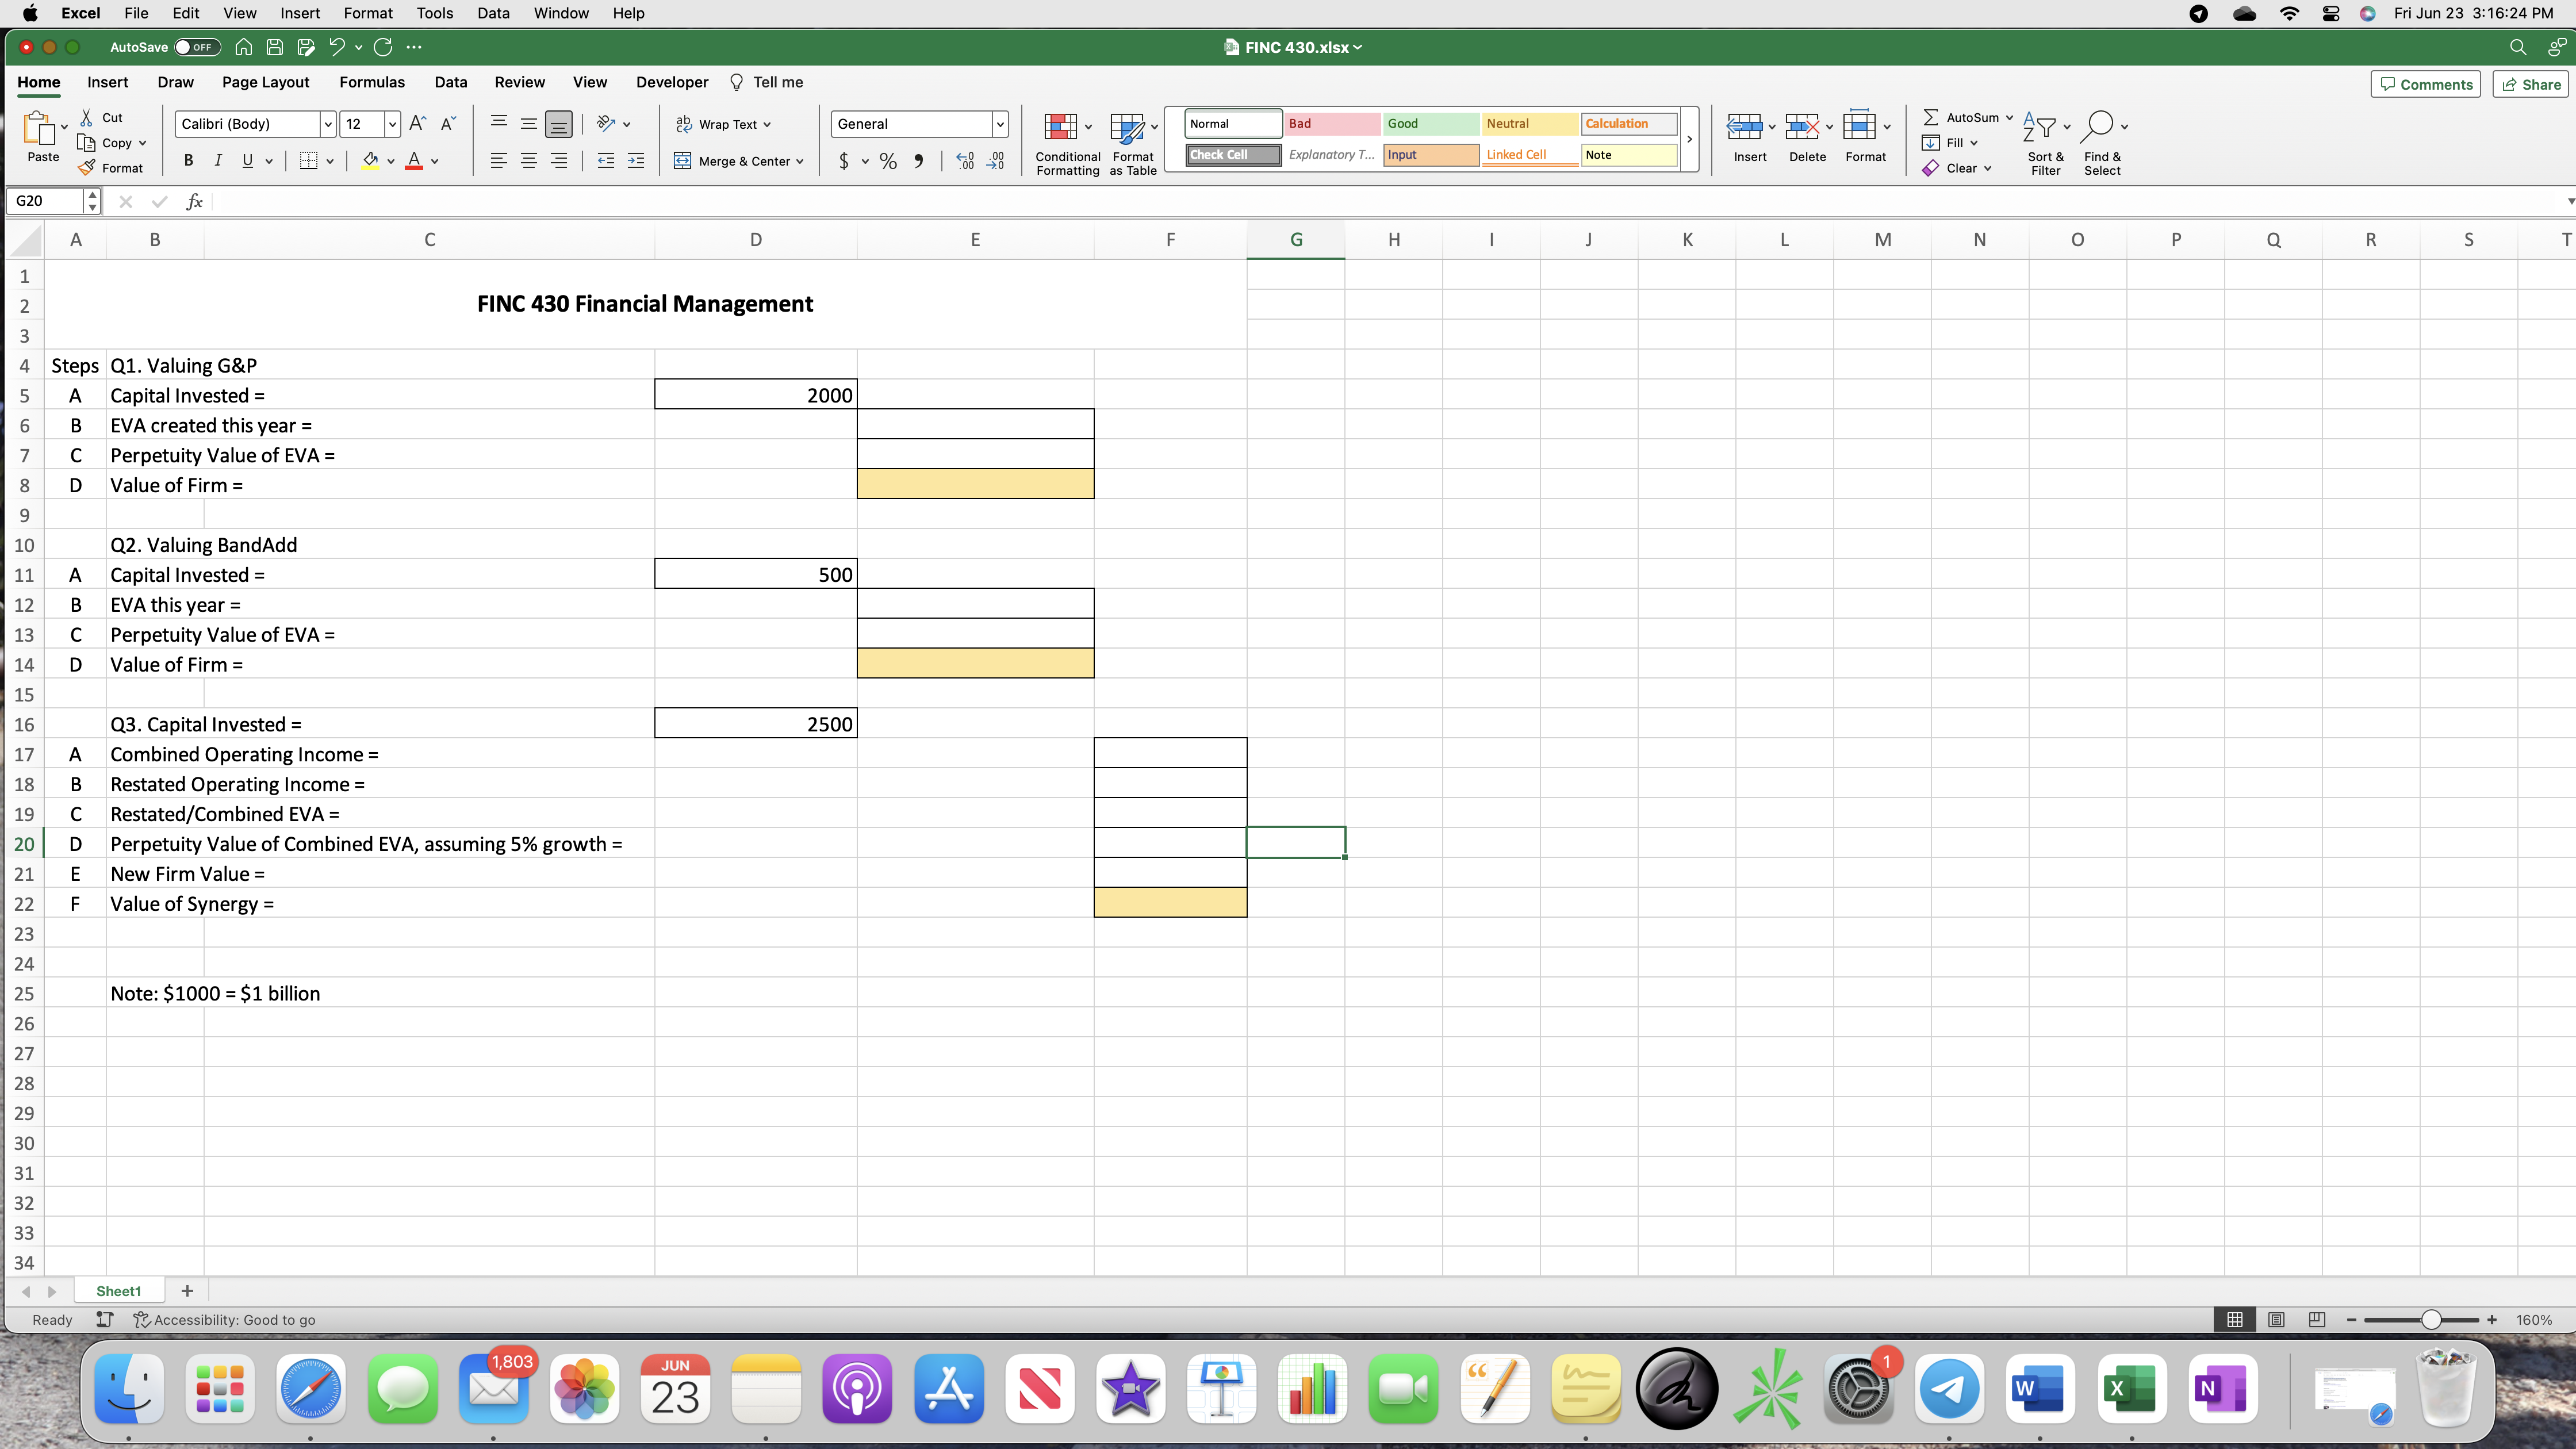Click the Share button
The image size is (2576, 1449).
pyautogui.click(x=2531, y=85)
